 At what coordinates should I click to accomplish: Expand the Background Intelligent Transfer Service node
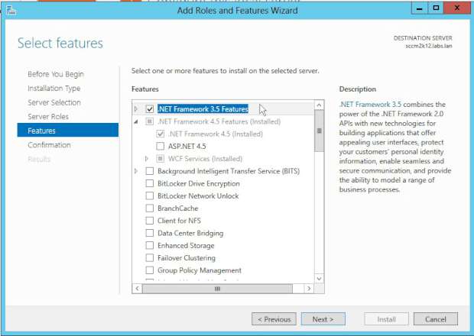point(137,171)
